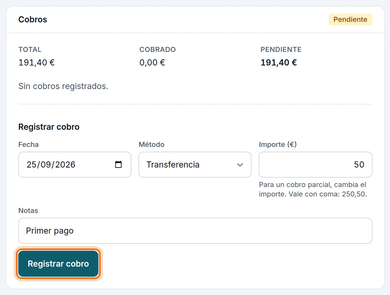Click the partial payment hint text
Screen dimensions: 390x295
(313, 189)
